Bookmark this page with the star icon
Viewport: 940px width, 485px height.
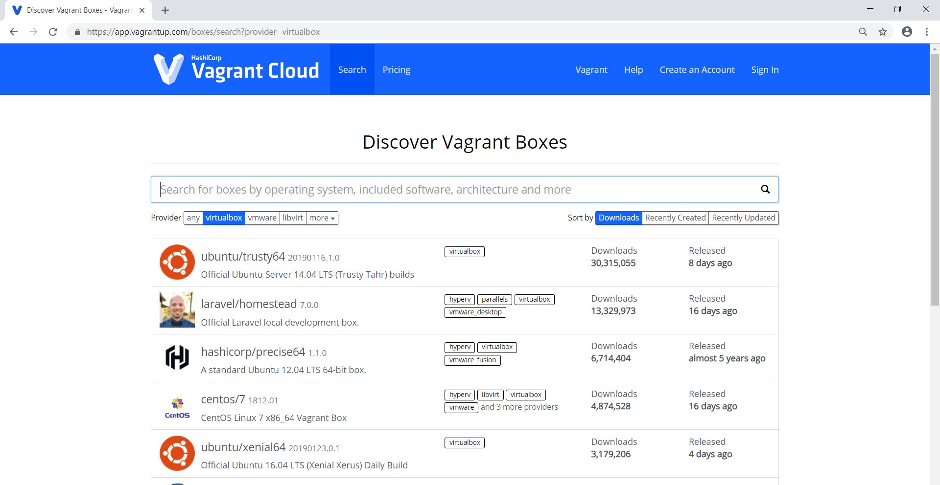coord(883,32)
